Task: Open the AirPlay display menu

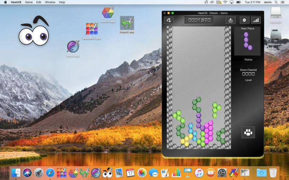Action: (232, 2)
